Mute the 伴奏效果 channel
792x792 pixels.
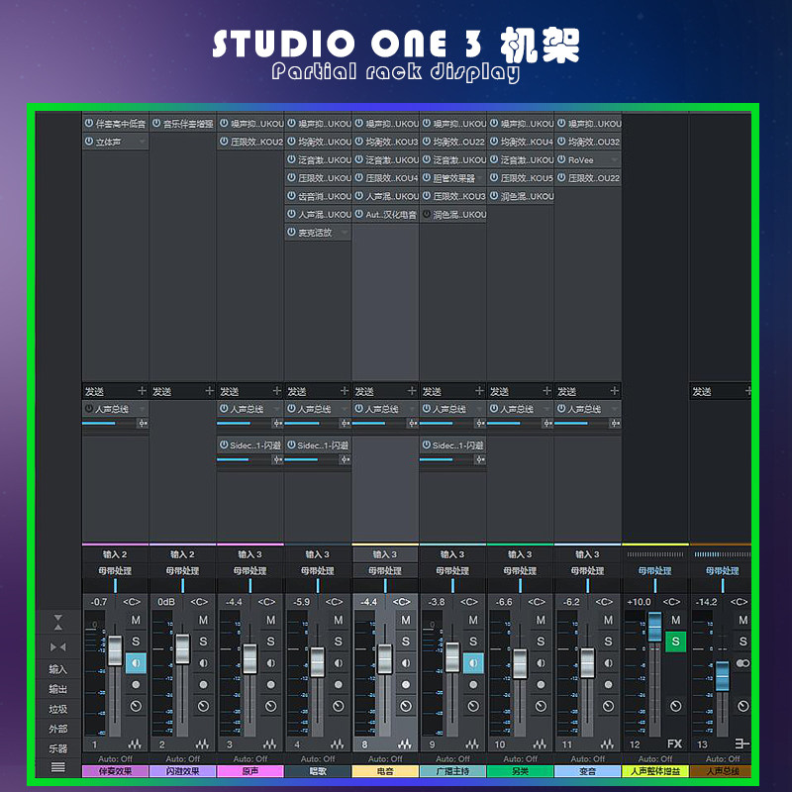[136, 620]
